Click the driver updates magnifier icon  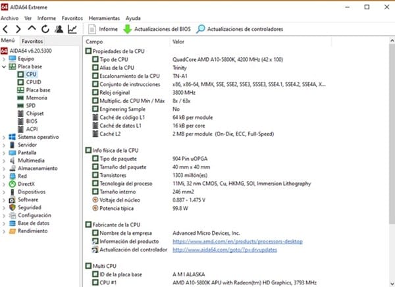point(201,29)
